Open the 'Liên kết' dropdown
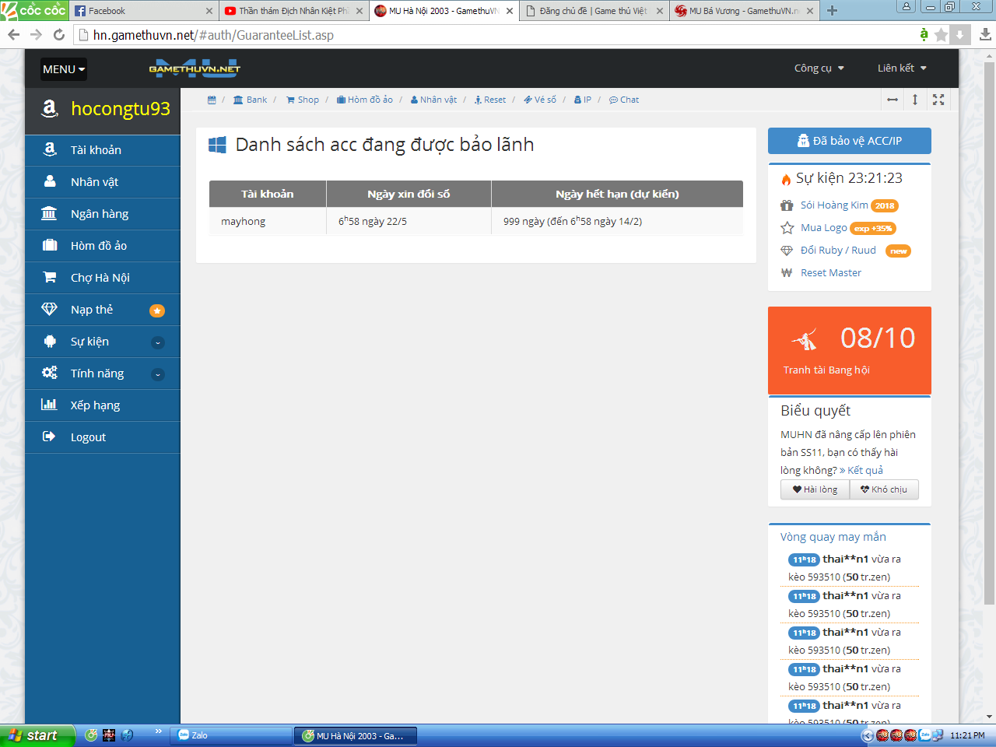This screenshot has height=747, width=996. [901, 68]
